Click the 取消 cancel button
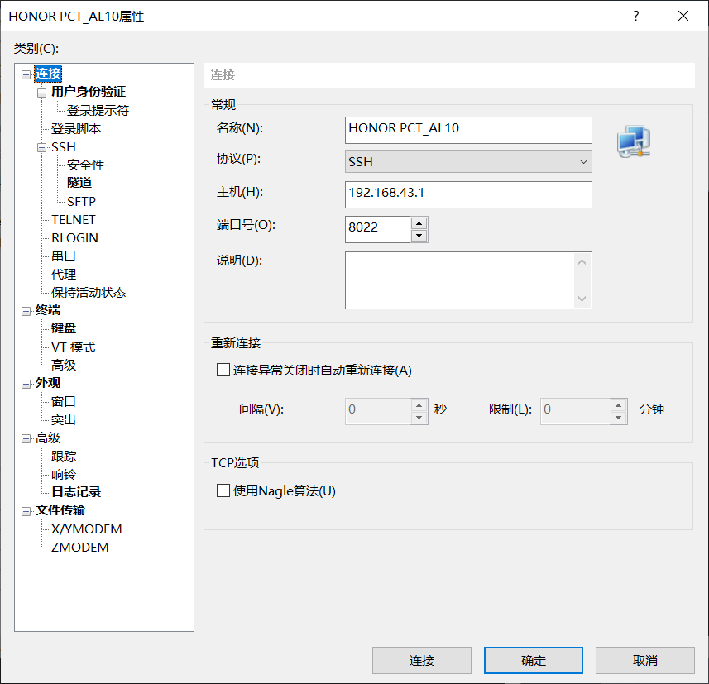The image size is (709, 684). click(x=644, y=660)
